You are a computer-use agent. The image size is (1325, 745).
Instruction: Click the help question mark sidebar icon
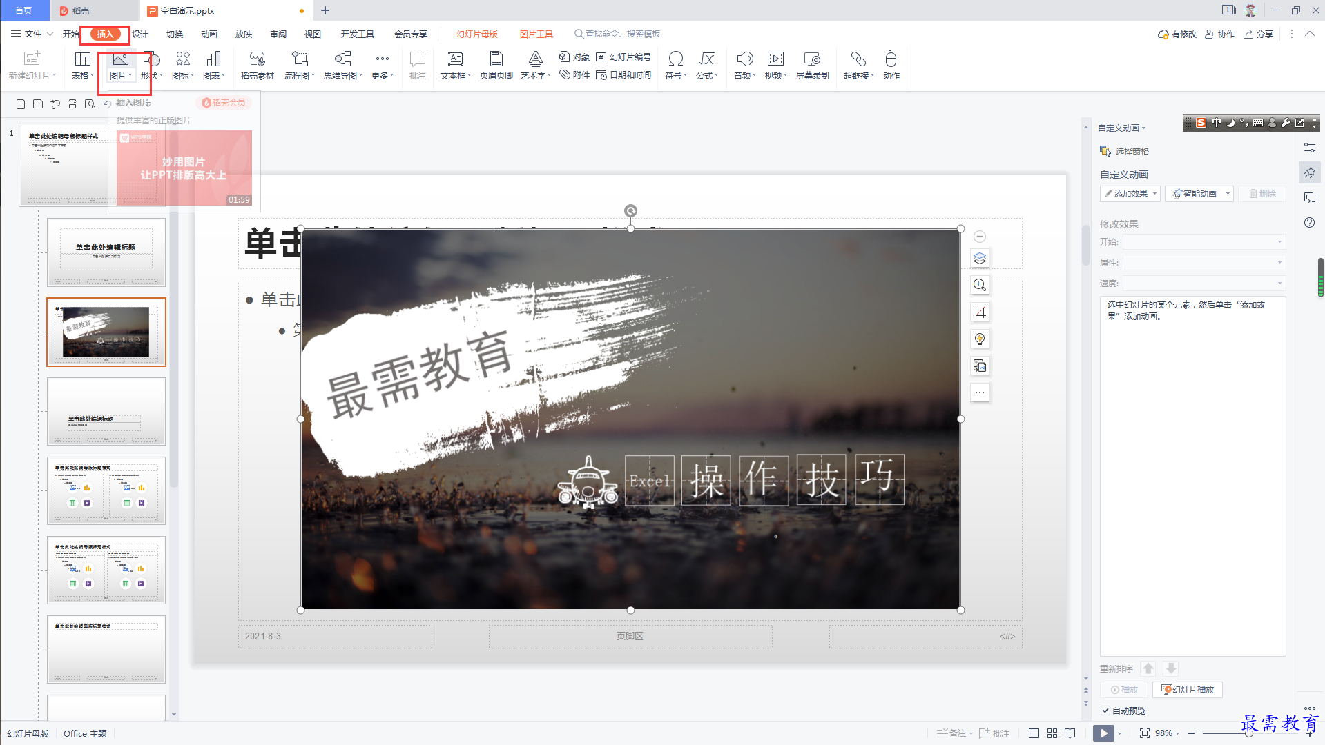1310,222
